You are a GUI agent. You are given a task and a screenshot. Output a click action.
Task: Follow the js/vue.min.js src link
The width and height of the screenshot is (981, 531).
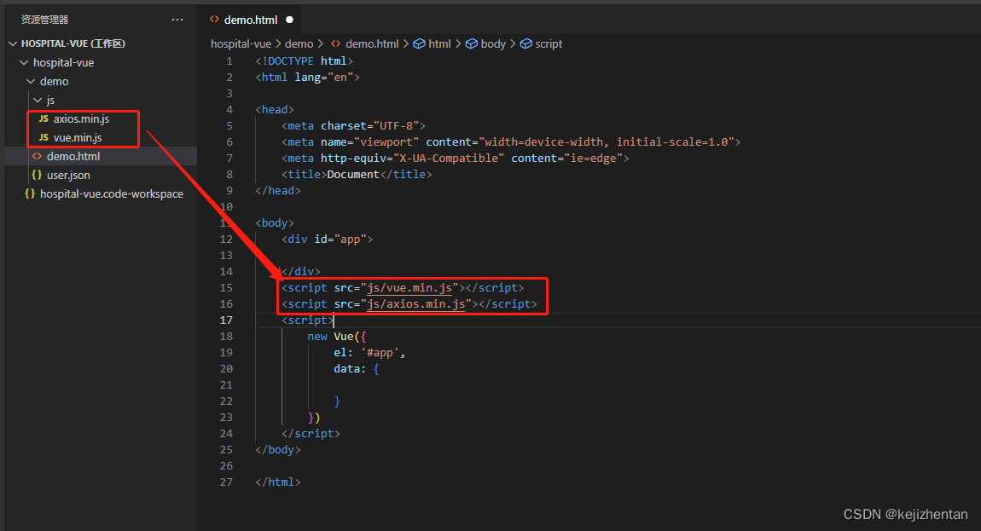pyautogui.click(x=409, y=288)
